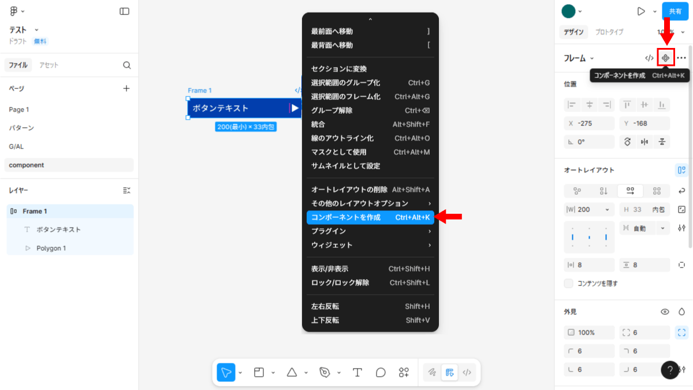
Task: Click the blue 共有 share button
Action: click(675, 11)
